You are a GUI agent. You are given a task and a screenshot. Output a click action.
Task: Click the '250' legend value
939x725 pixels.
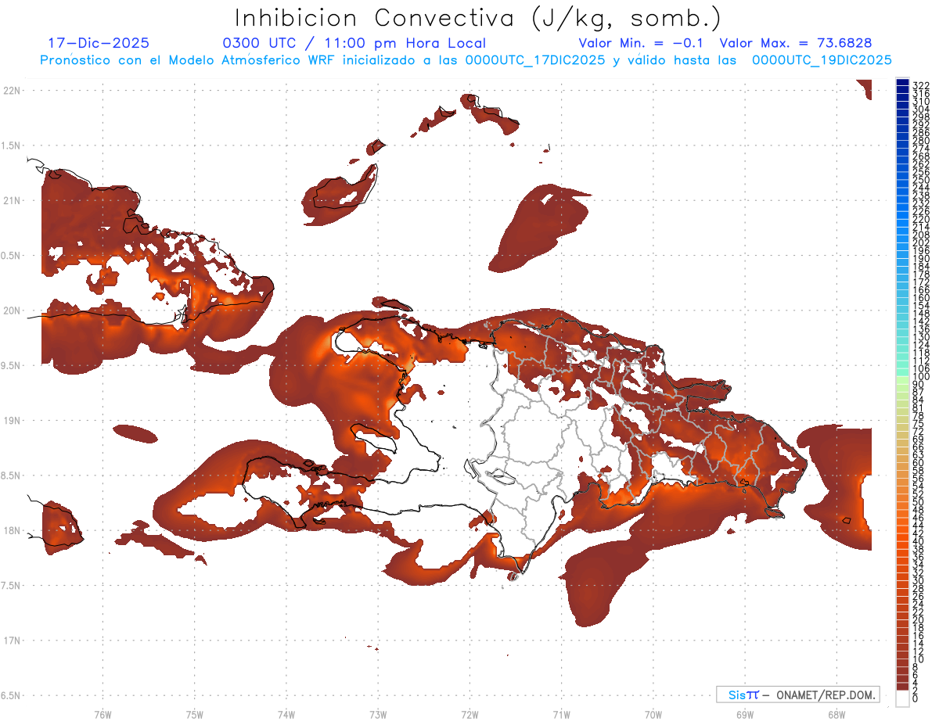(x=920, y=181)
